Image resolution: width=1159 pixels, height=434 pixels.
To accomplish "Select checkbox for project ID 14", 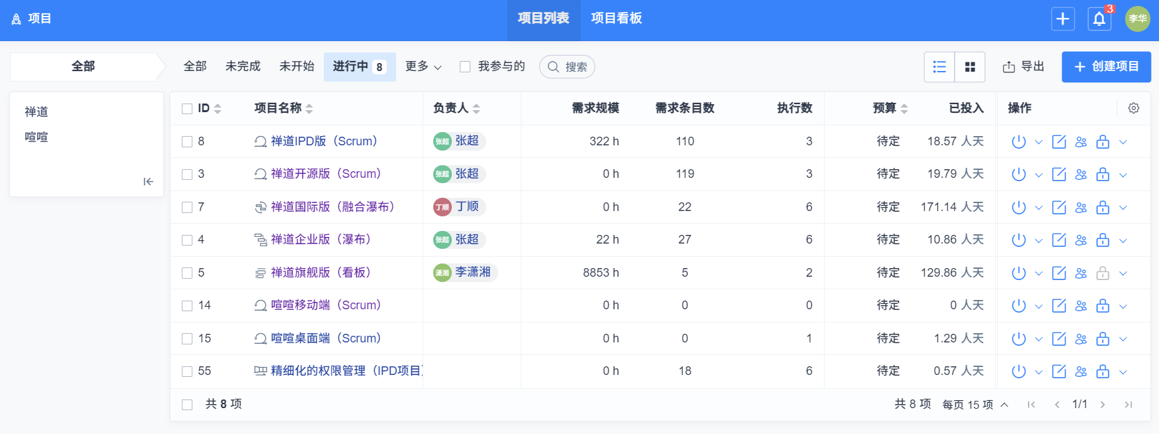I will click(x=187, y=306).
